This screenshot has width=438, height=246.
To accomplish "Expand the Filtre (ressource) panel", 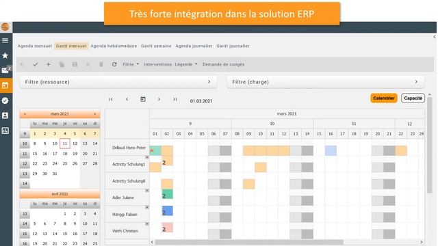I will (118, 82).
